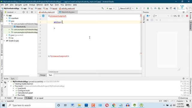Hide the Project panel with minus icon
The image size is (192, 108).
[x=35, y=12]
